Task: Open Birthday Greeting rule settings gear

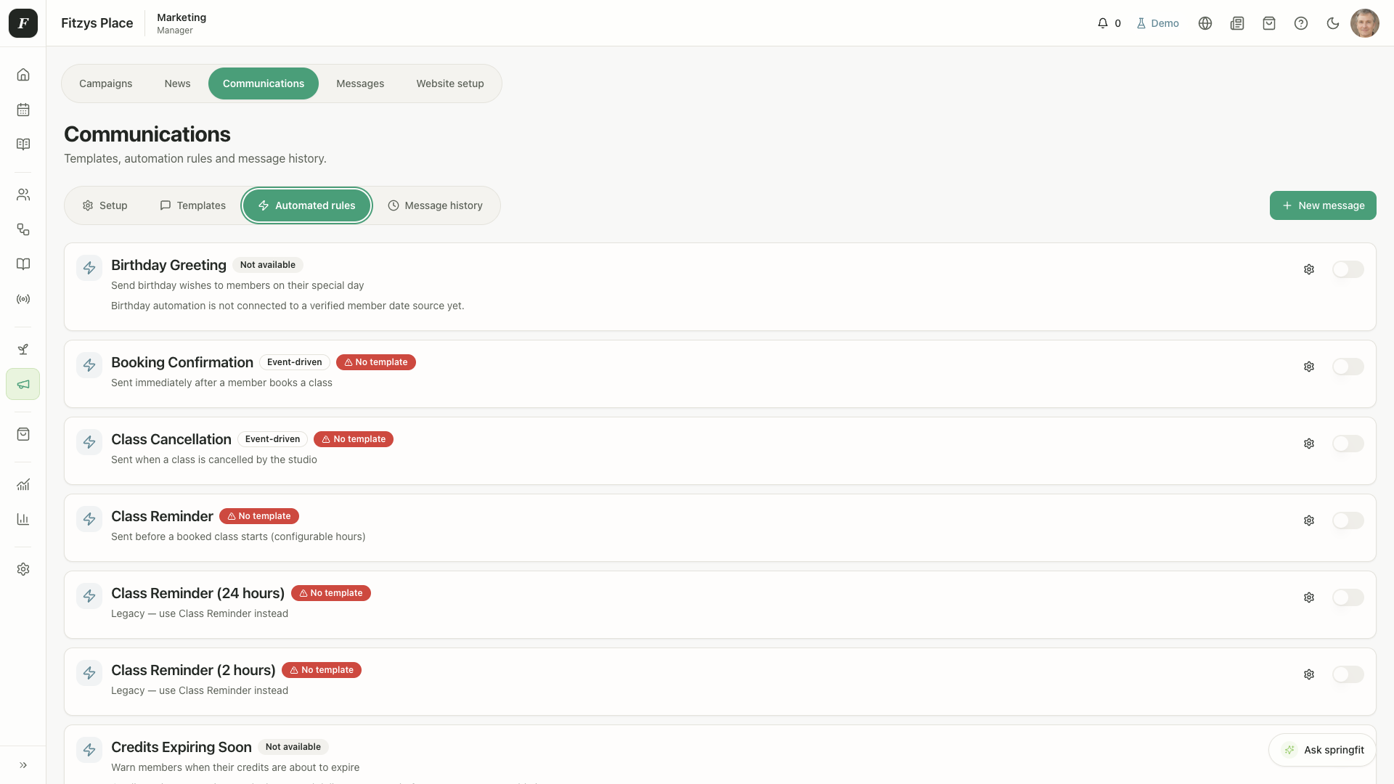Action: (1309, 269)
